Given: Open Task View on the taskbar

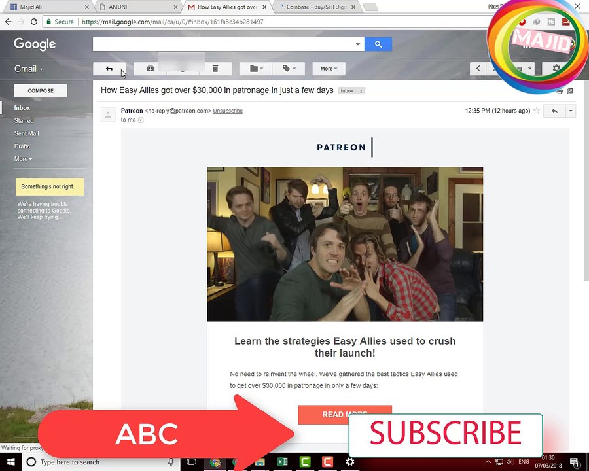Looking at the screenshot, I should 192,462.
